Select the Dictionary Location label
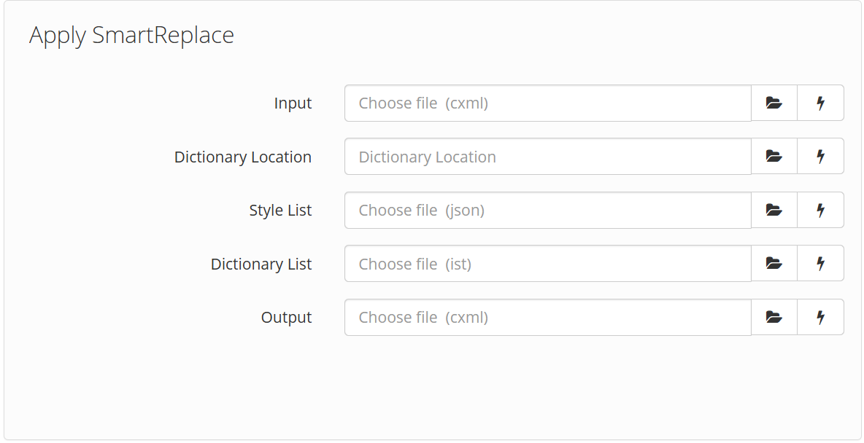 coord(242,156)
